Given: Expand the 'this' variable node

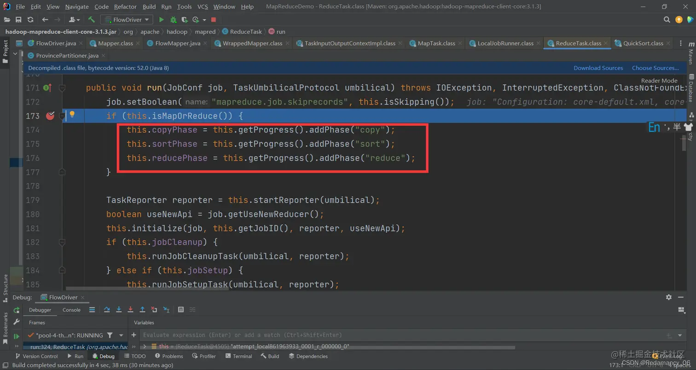Looking at the screenshot, I should [x=145, y=346].
